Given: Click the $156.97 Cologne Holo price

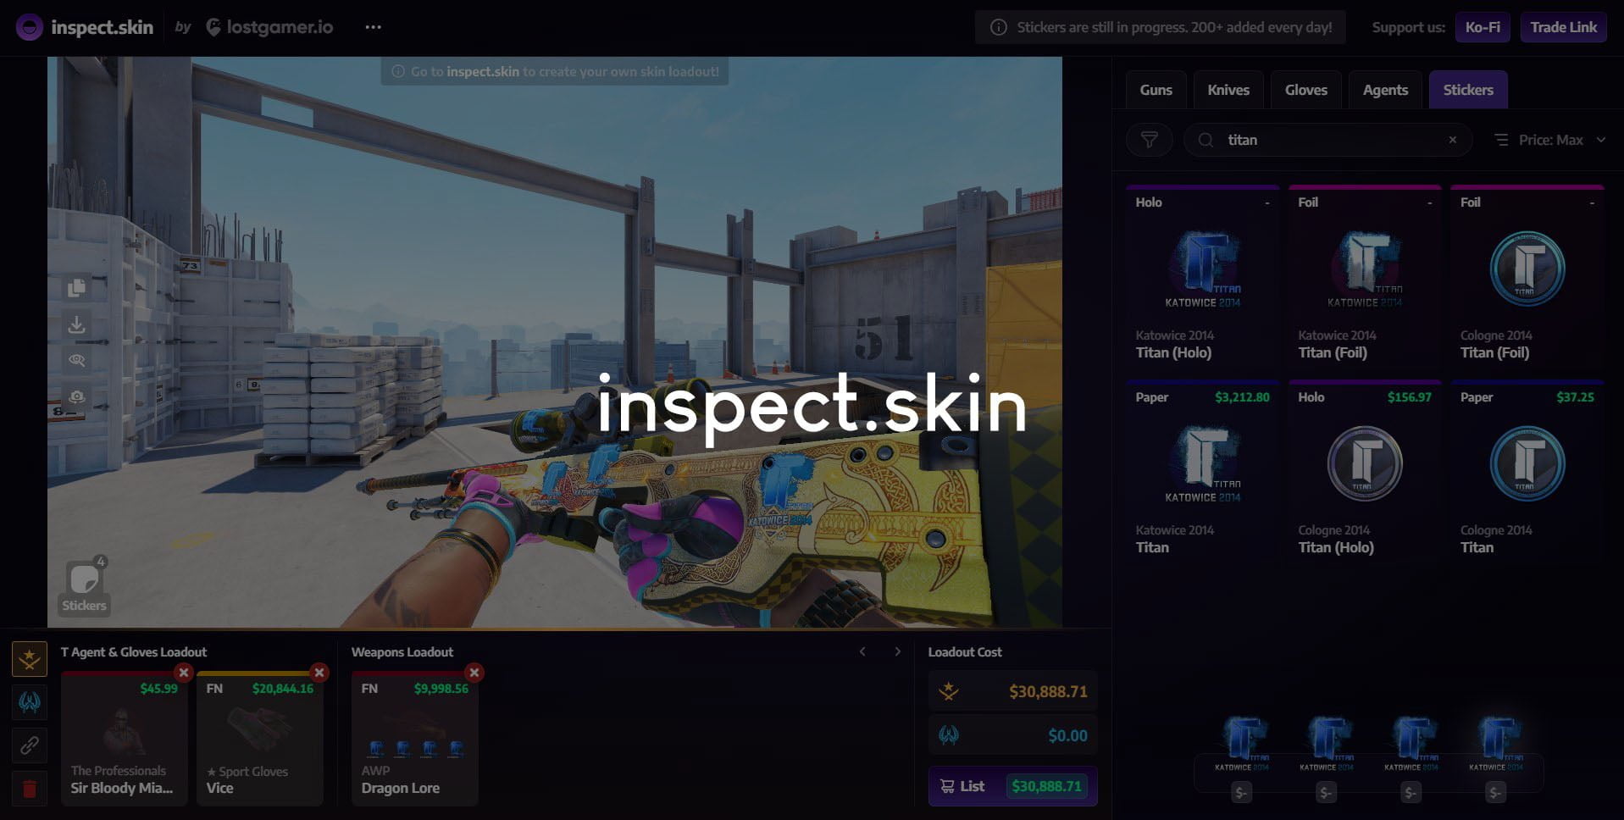Looking at the screenshot, I should click(x=1409, y=397).
